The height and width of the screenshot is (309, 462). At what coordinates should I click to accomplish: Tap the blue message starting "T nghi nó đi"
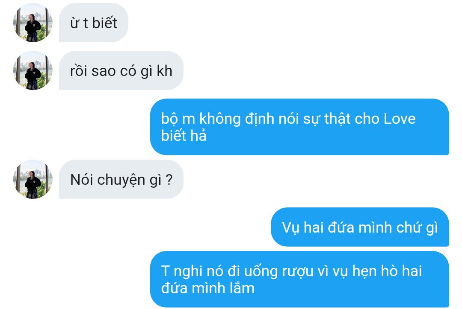tap(299, 279)
